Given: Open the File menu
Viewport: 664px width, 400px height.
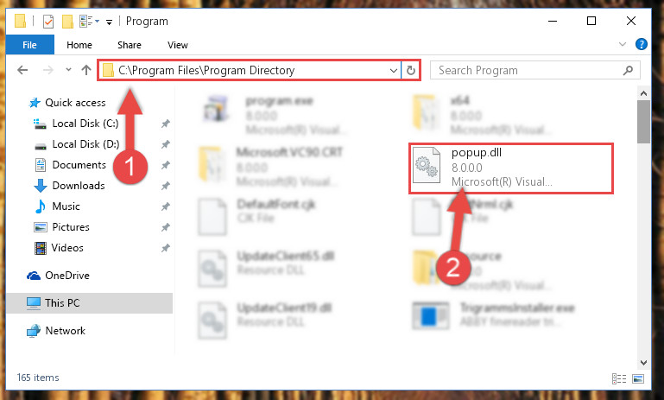Looking at the screenshot, I should 29,44.
